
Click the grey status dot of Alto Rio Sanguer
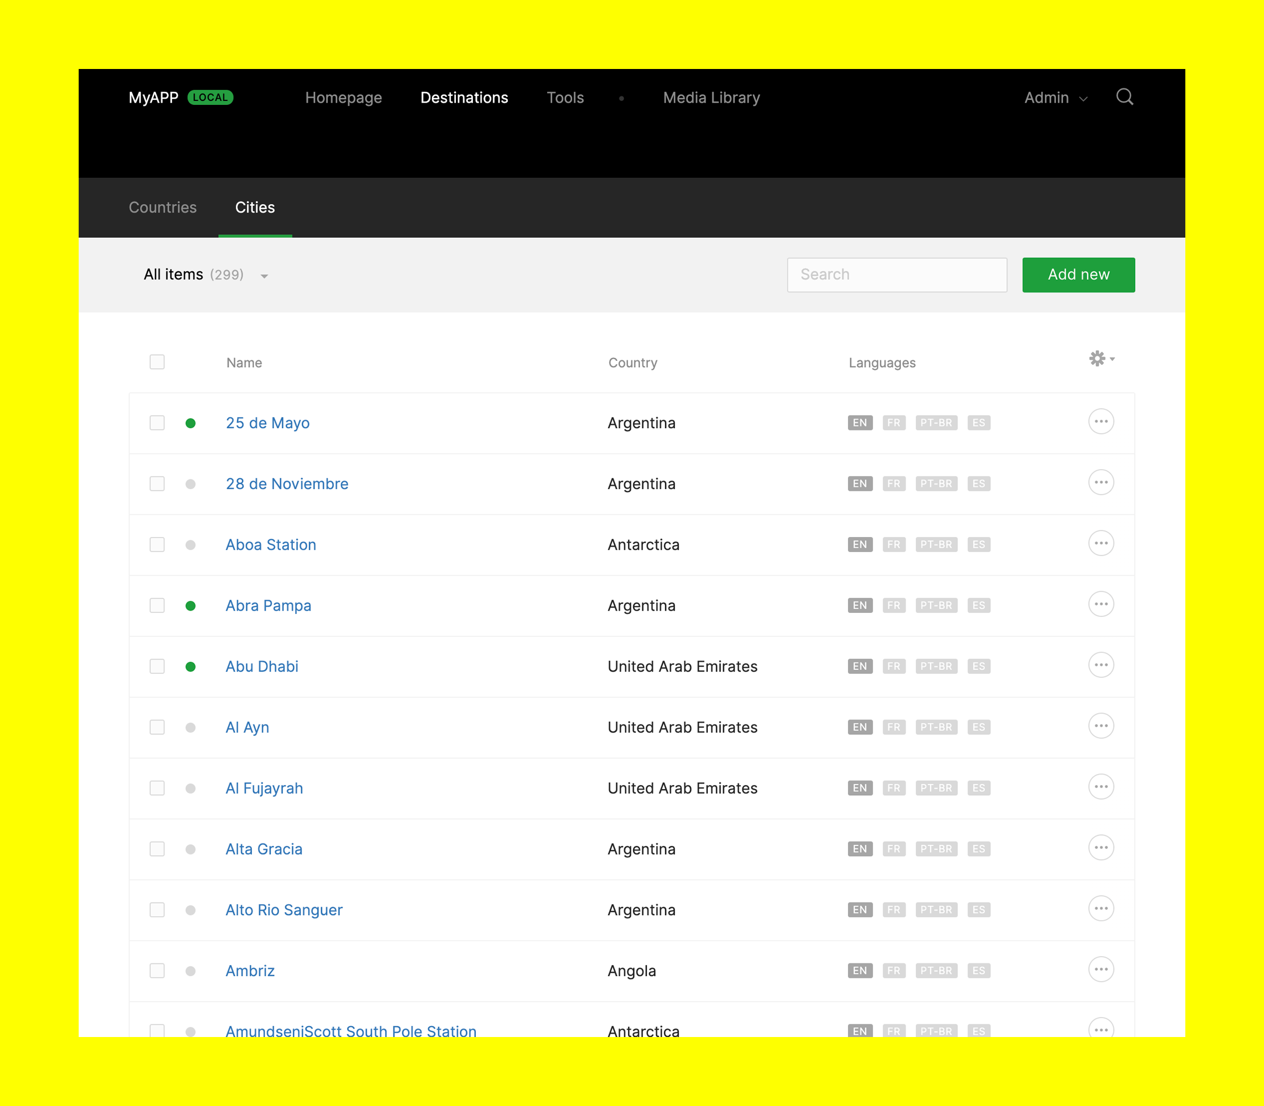[190, 910]
